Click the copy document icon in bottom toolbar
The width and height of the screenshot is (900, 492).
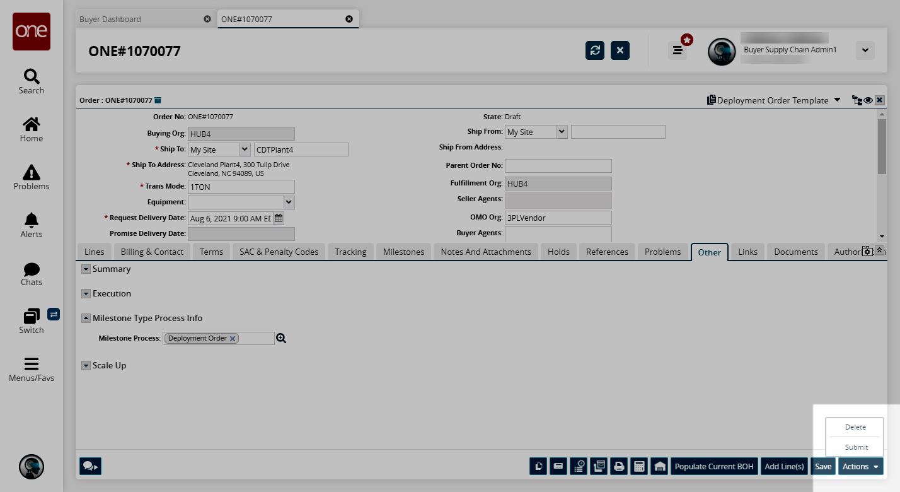(x=538, y=467)
